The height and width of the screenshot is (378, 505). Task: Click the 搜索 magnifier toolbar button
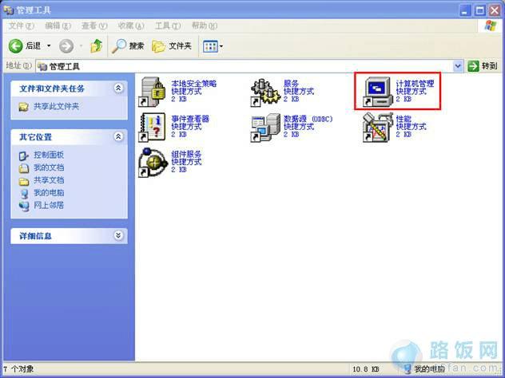click(128, 46)
